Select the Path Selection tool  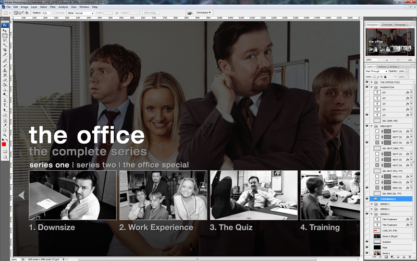point(5,110)
